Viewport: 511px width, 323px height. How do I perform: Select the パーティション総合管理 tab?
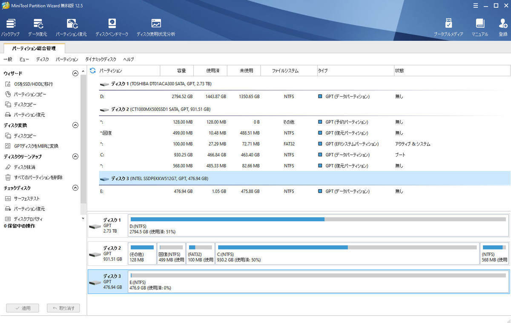point(34,49)
